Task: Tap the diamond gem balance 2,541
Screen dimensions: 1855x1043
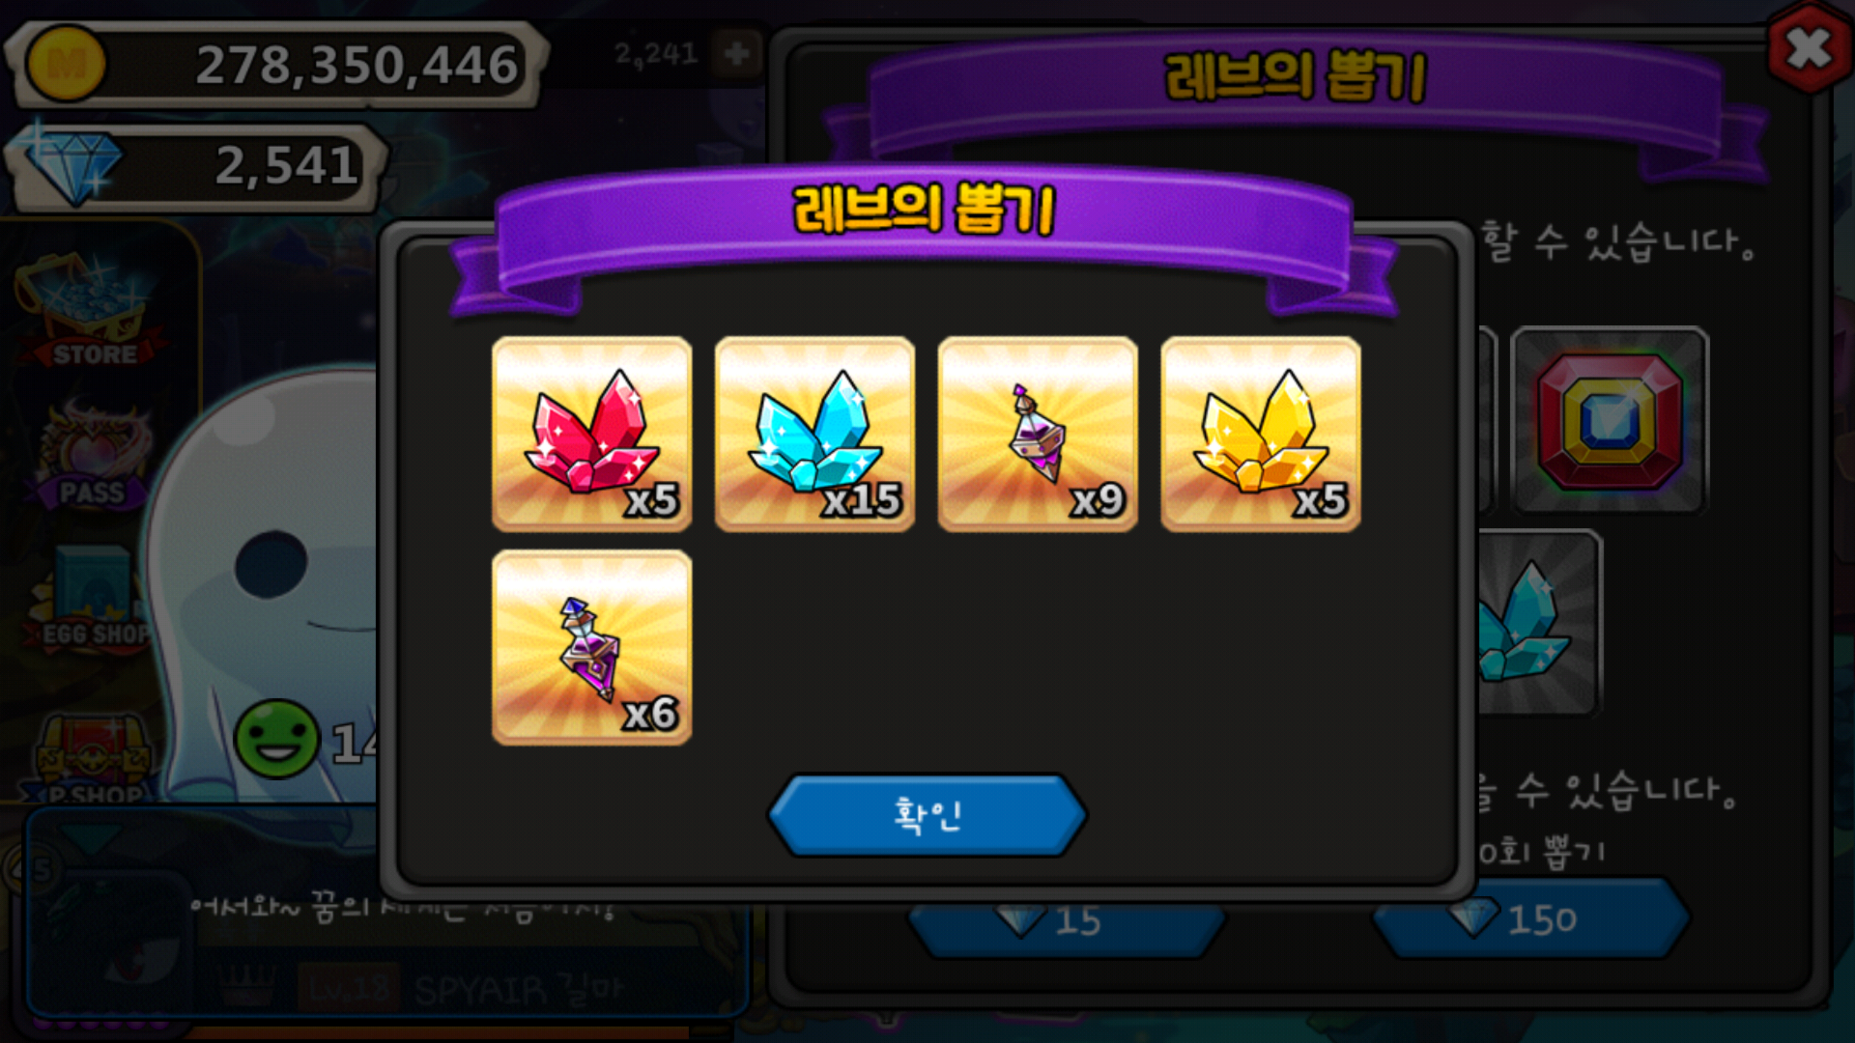Action: click(194, 167)
